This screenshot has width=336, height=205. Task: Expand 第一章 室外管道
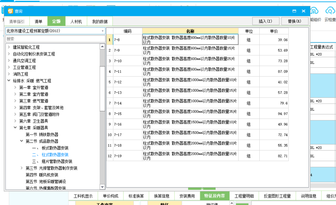(x=15, y=88)
